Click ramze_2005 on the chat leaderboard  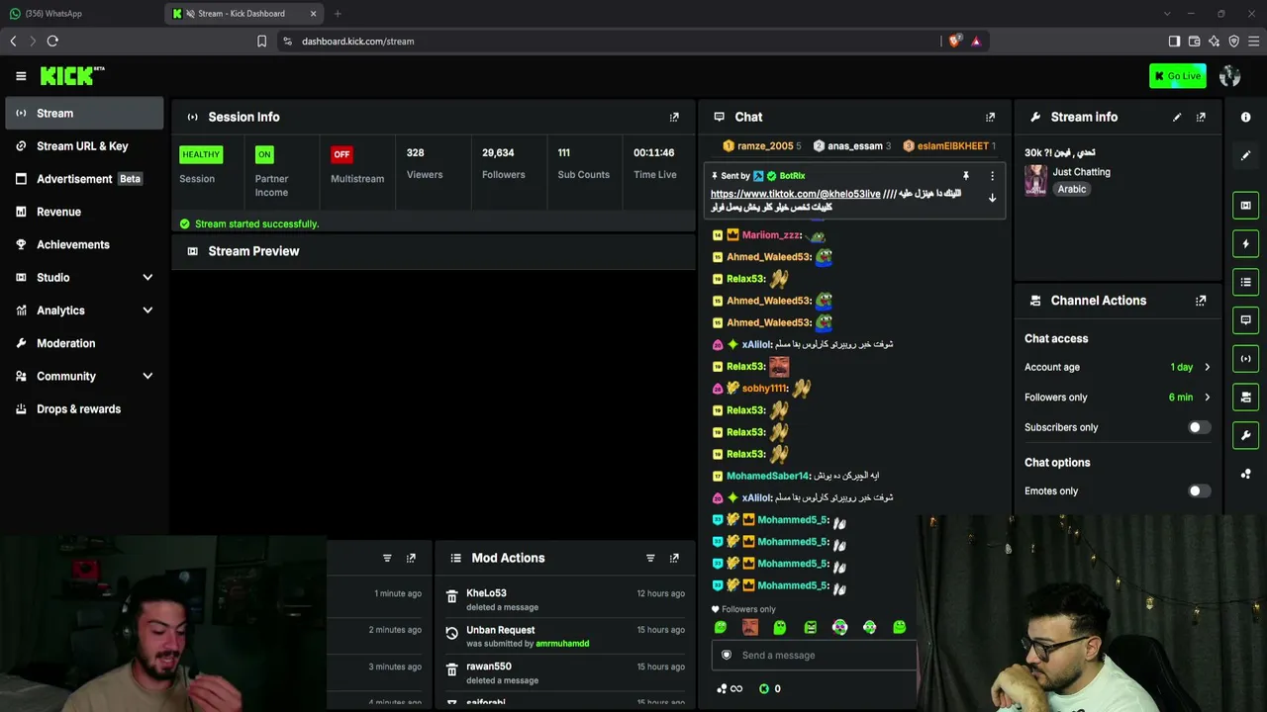click(765, 146)
